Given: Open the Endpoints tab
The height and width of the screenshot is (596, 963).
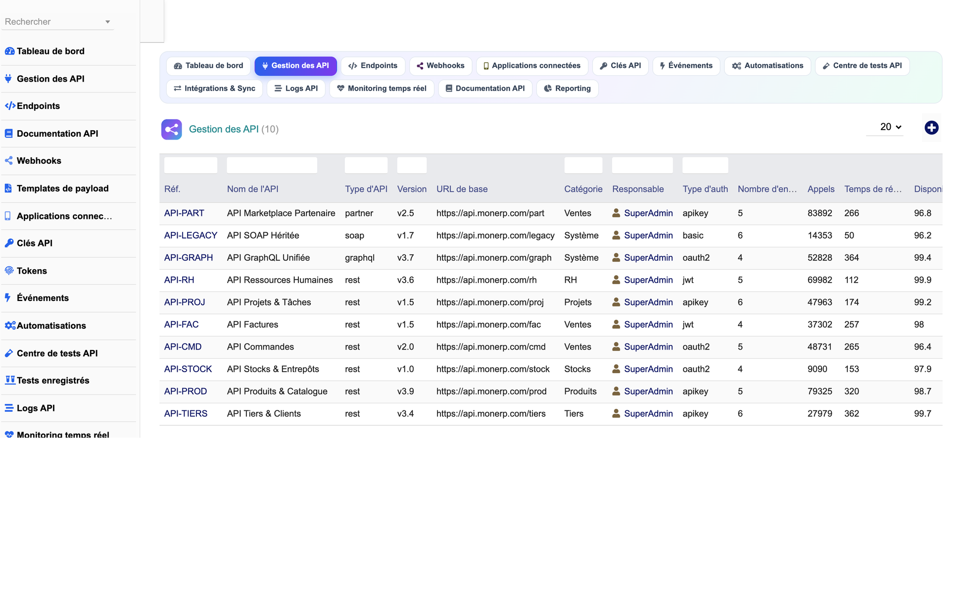Looking at the screenshot, I should coord(373,66).
